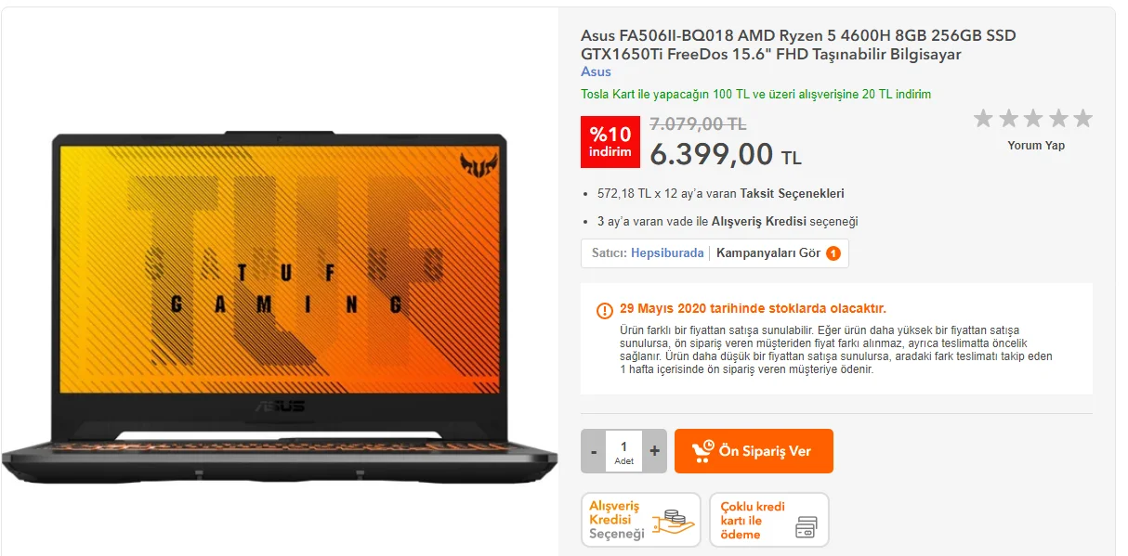The width and height of the screenshot is (1128, 556).
Task: Click the orange warning icon by stock date
Action: 605,310
